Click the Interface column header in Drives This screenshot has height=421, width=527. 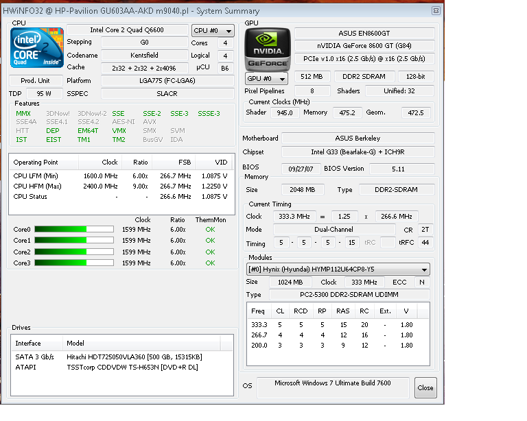pyautogui.click(x=37, y=343)
